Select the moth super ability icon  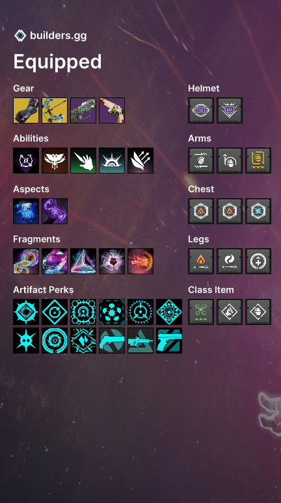[x=55, y=161]
